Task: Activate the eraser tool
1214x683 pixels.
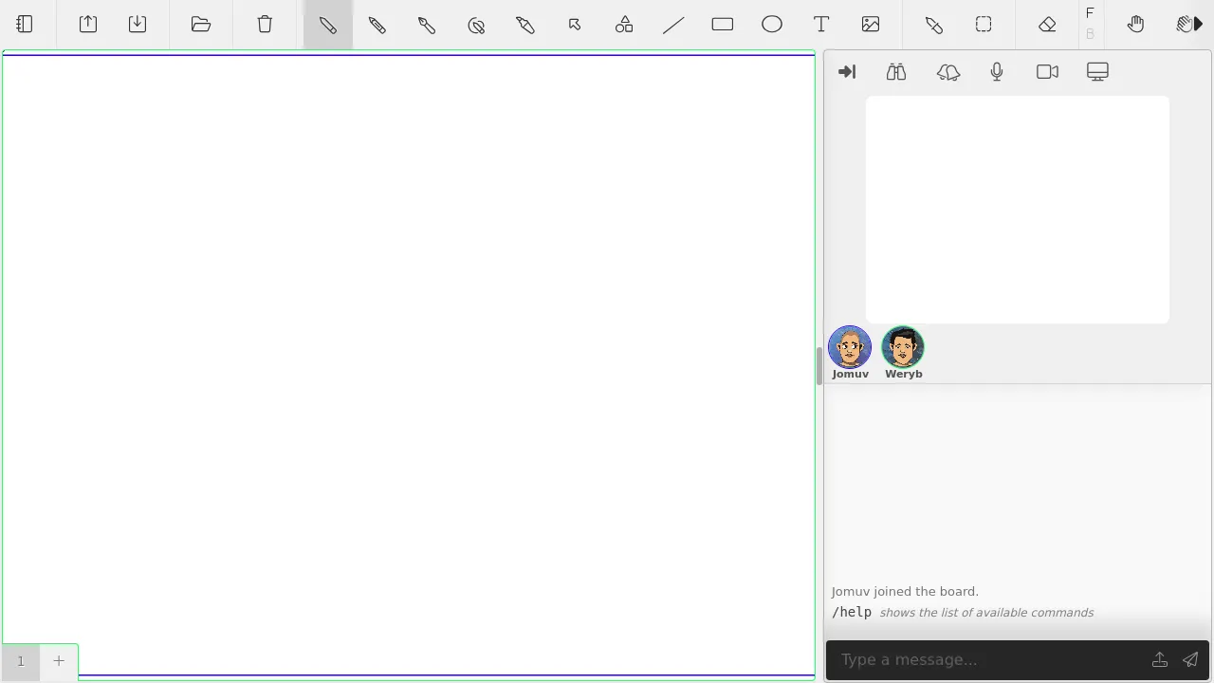Action: [1047, 24]
